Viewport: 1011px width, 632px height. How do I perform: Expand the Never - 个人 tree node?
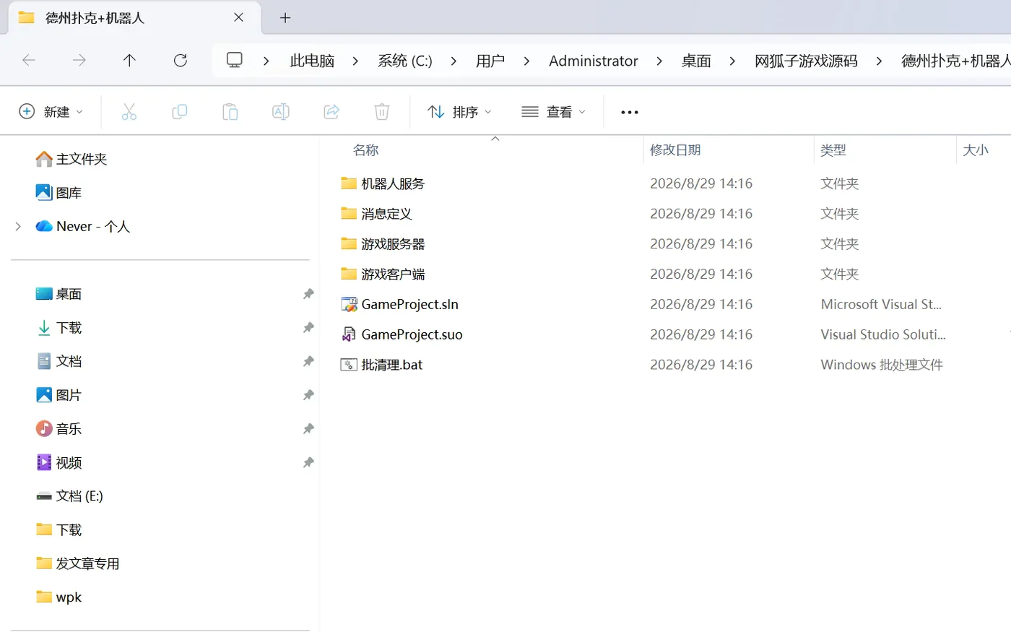pyautogui.click(x=18, y=227)
